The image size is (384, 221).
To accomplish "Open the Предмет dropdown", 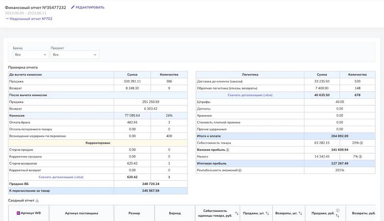I will 74,55.
